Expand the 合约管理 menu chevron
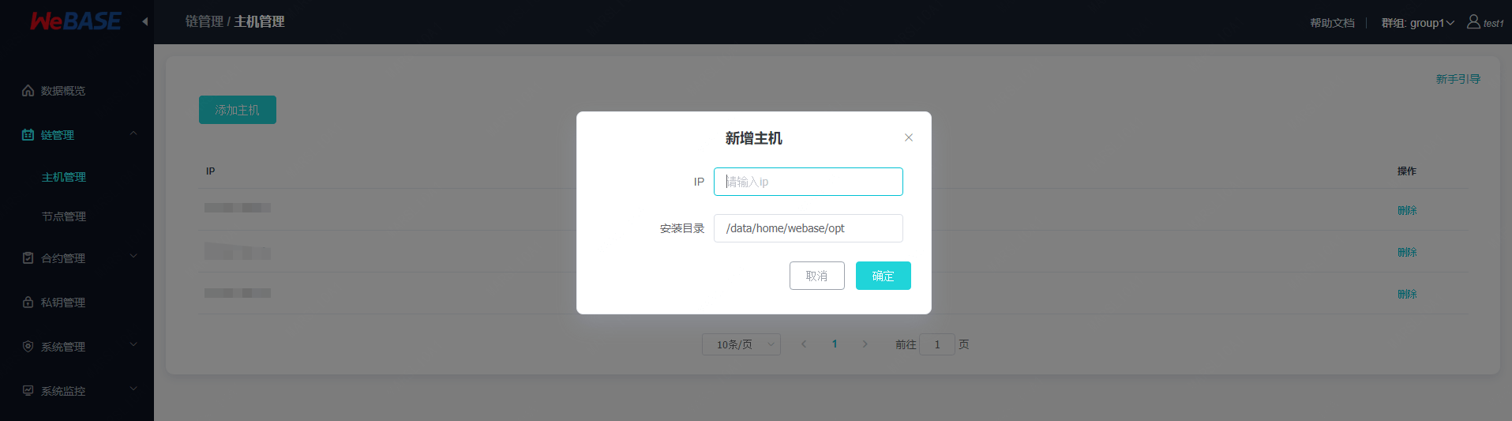 point(133,257)
